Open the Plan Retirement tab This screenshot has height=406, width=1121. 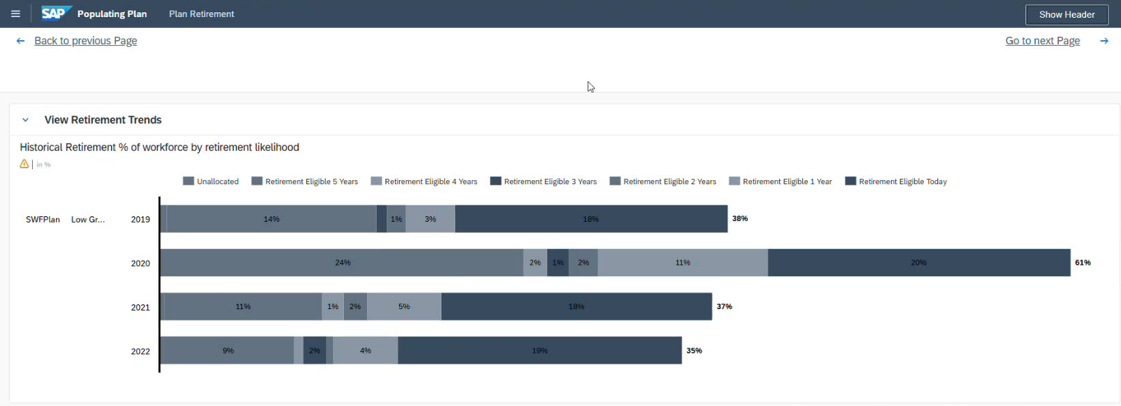pyautogui.click(x=201, y=14)
